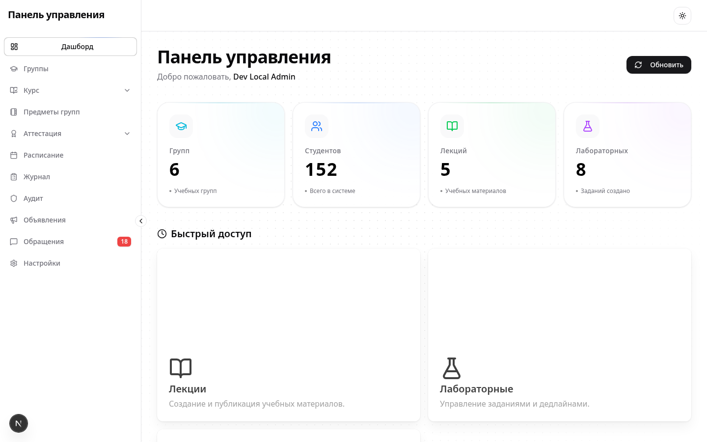This screenshot has width=707, height=442.
Task: Click the Групп count value 6
Action: click(x=174, y=169)
